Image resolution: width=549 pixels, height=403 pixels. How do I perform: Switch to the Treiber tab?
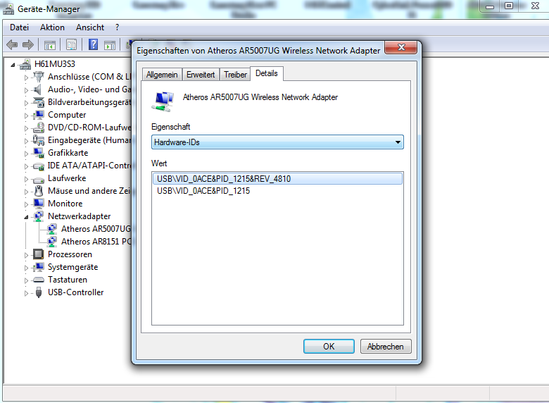[235, 75]
